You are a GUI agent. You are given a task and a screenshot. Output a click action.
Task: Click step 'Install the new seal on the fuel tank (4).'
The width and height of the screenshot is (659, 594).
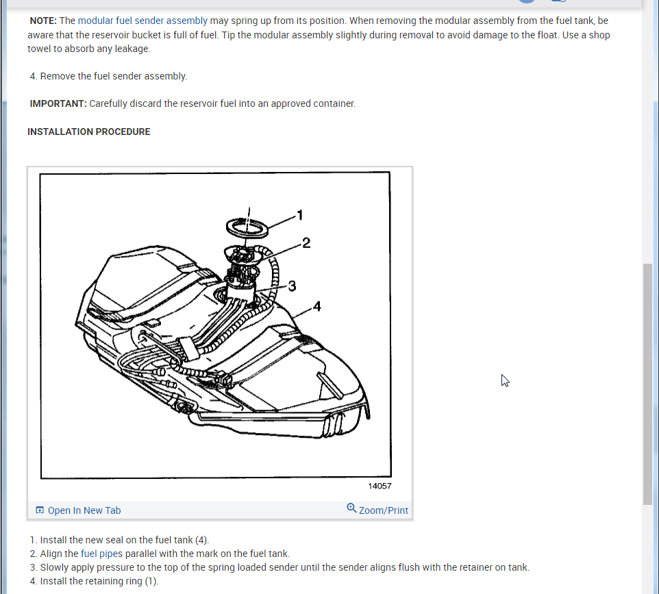point(125,540)
